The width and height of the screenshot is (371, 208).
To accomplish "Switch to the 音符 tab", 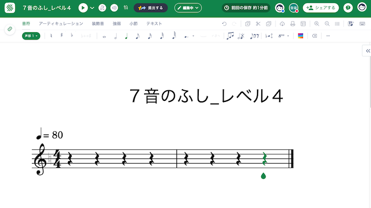I will click(x=26, y=24).
